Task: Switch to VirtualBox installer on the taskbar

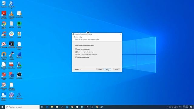Action: pos(102,107)
